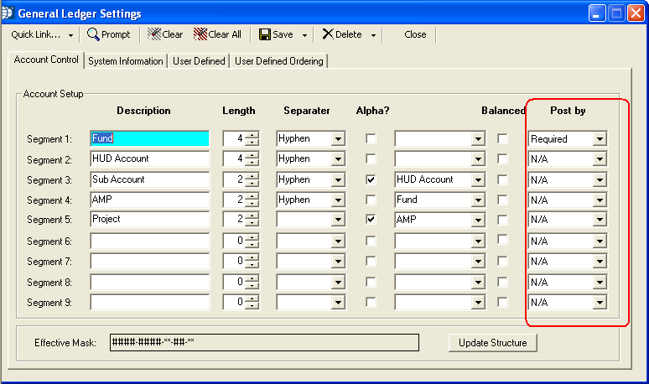This screenshot has height=384, width=649.
Task: Click the General Ledger Settings title icon
Action: [x=7, y=13]
